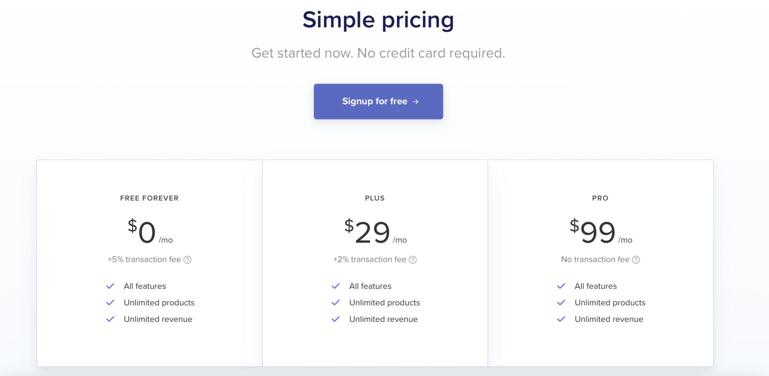
Task: Click the checkmark beside All features on Pro
Action: (x=561, y=286)
